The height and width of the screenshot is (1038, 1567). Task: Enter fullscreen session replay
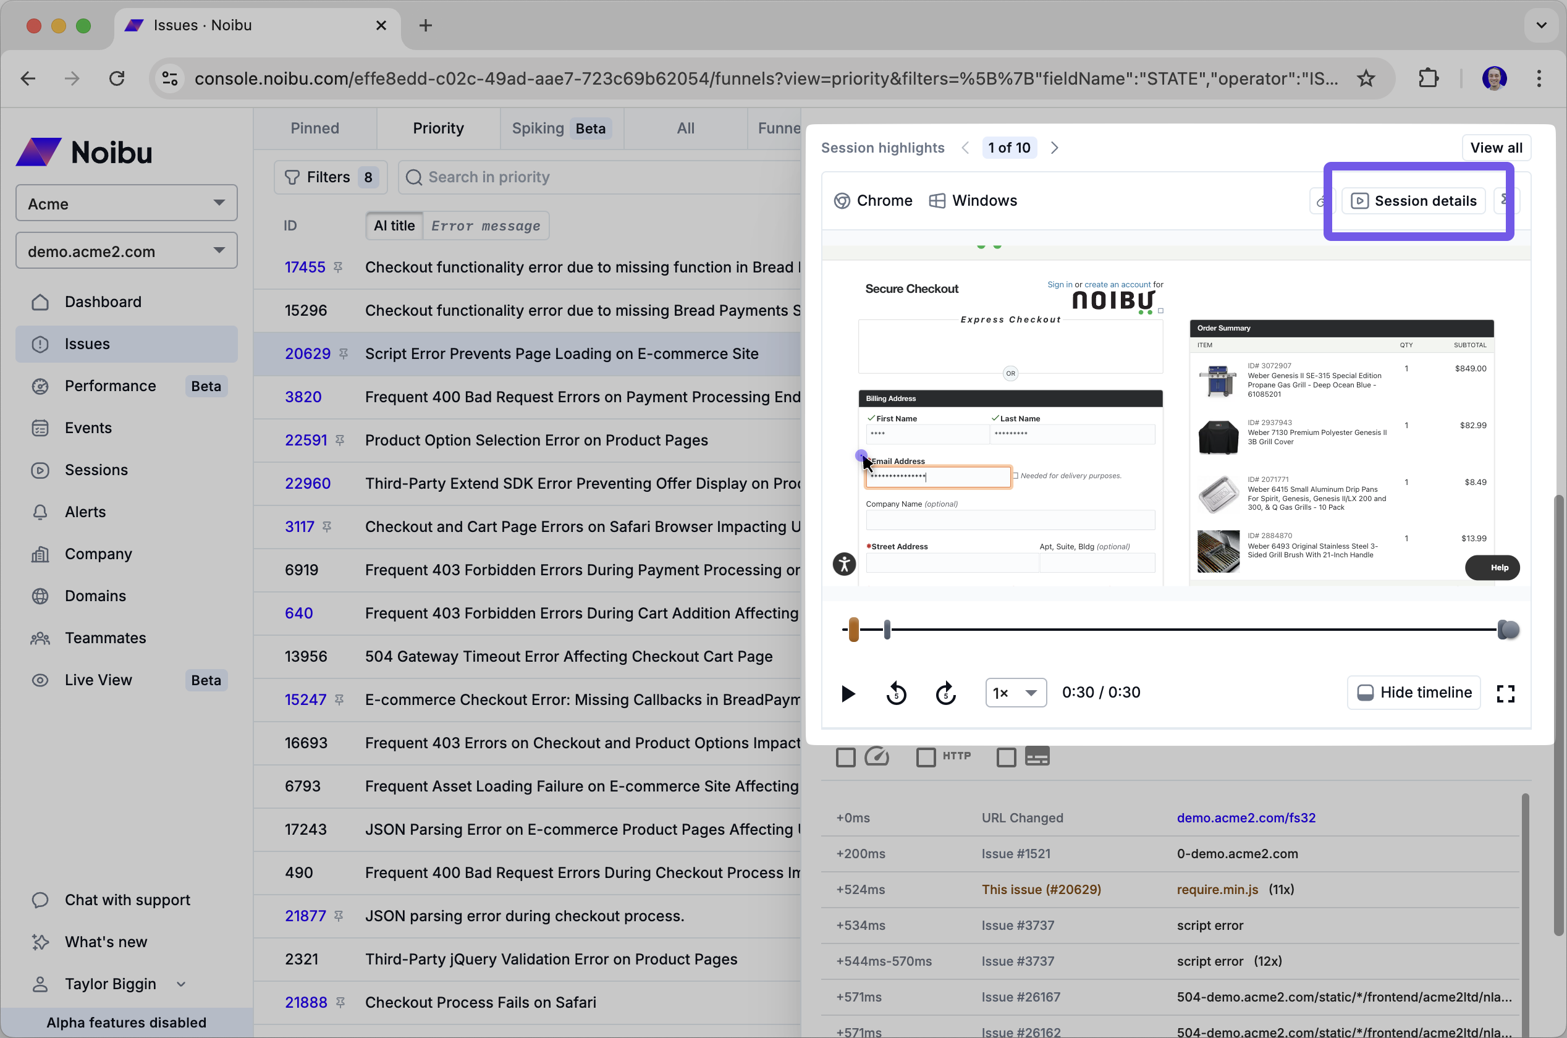coord(1505,693)
